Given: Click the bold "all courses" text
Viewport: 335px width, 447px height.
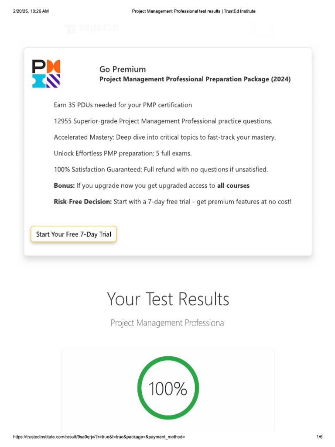Looking at the screenshot, I should pyautogui.click(x=233, y=186).
